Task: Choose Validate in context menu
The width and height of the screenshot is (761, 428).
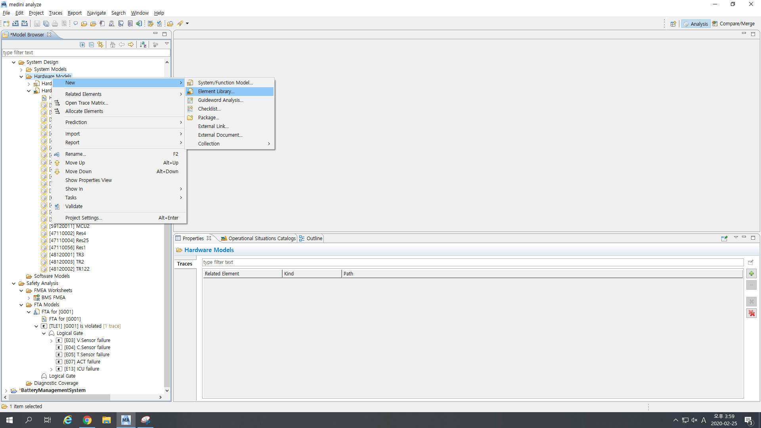Action: pos(74,206)
